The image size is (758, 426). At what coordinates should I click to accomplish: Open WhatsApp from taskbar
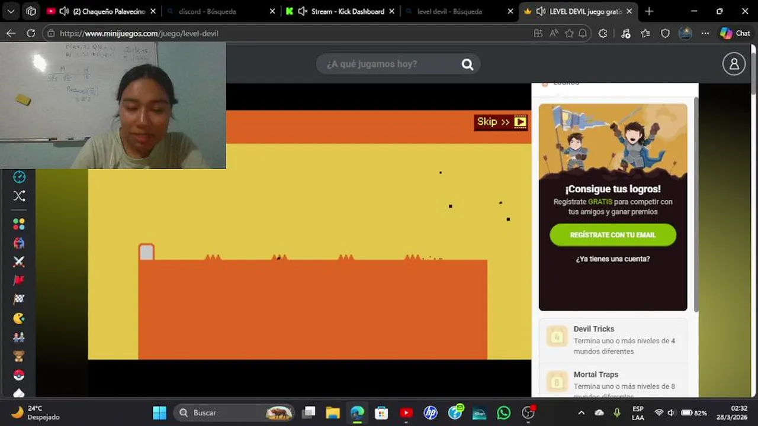click(503, 412)
